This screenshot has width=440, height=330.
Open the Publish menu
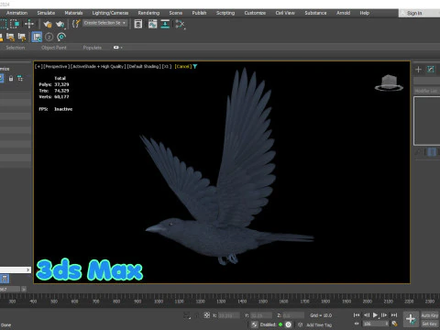pyautogui.click(x=199, y=13)
